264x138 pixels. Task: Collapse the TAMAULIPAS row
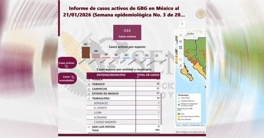89,98
